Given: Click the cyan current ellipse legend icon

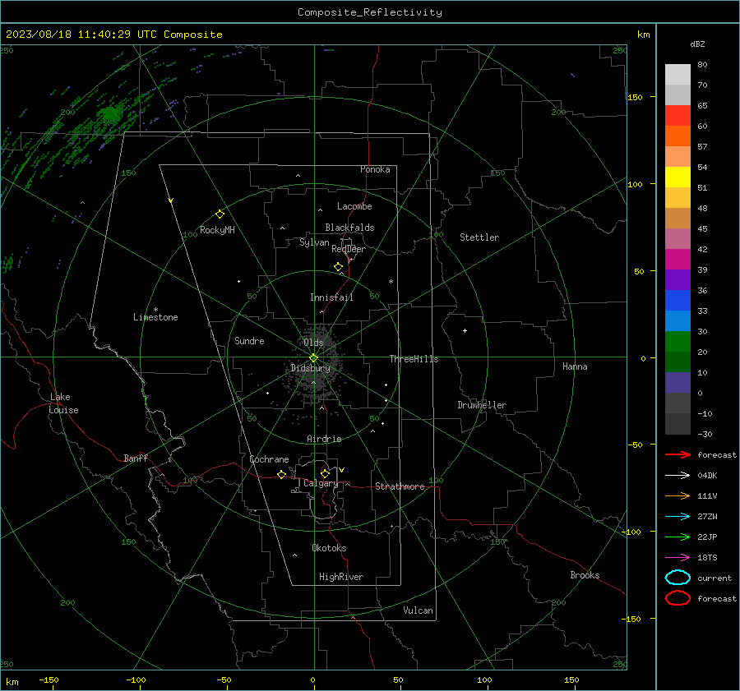Looking at the screenshot, I should (x=678, y=578).
